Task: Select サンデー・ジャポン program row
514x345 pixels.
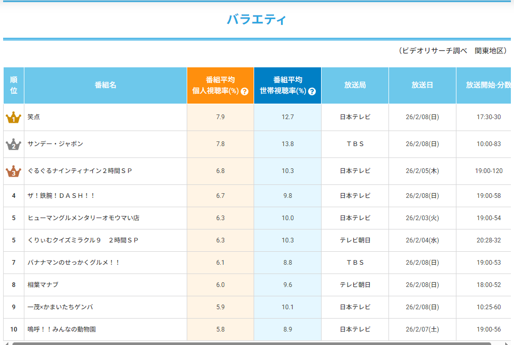Action: click(x=55, y=144)
